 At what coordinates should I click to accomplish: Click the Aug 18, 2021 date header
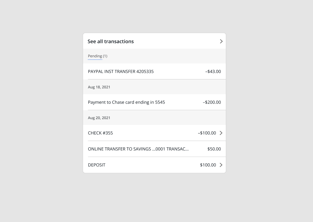[99, 87]
